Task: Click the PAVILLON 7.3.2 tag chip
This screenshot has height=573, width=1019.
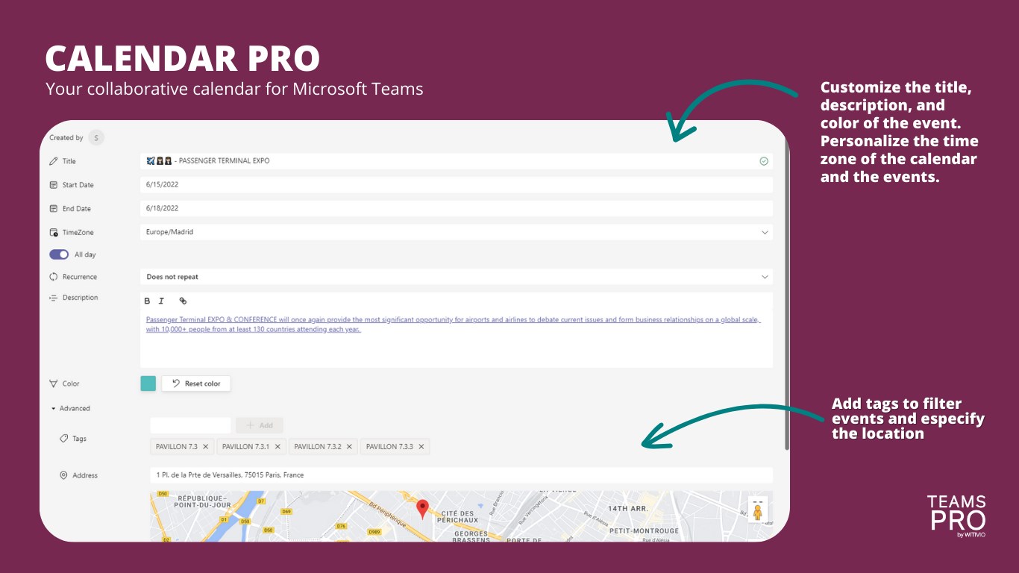Action: (x=323, y=447)
